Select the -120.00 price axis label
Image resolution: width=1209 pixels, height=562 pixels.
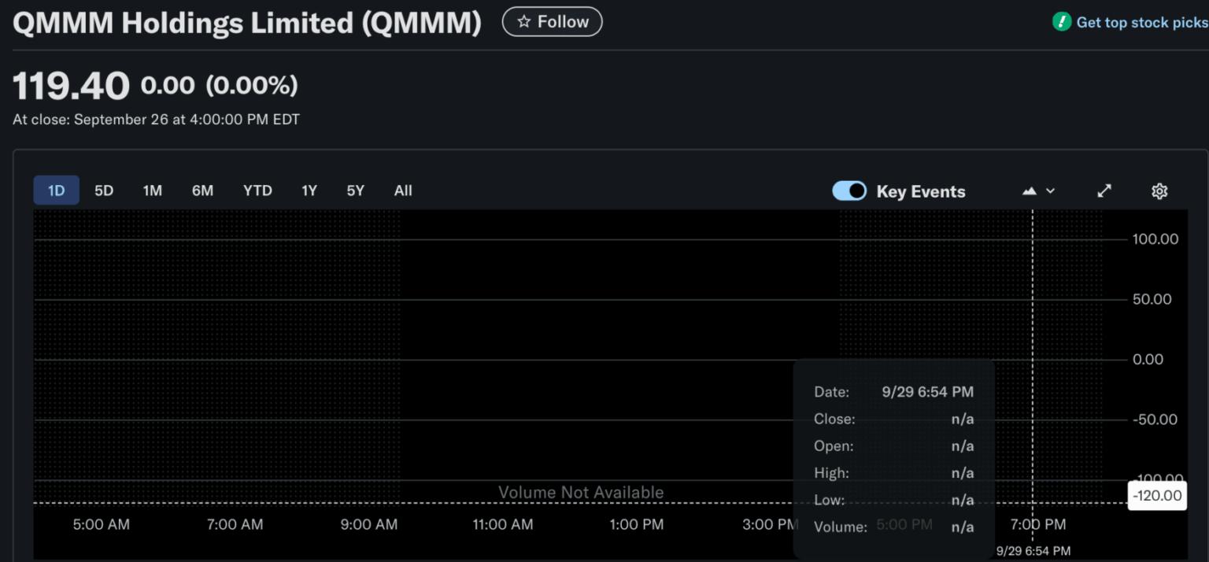pos(1156,495)
